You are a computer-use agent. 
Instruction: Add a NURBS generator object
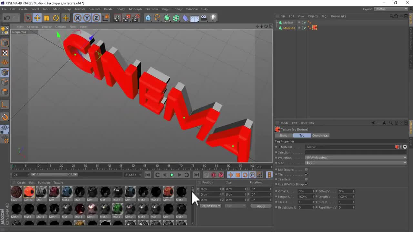167,18
